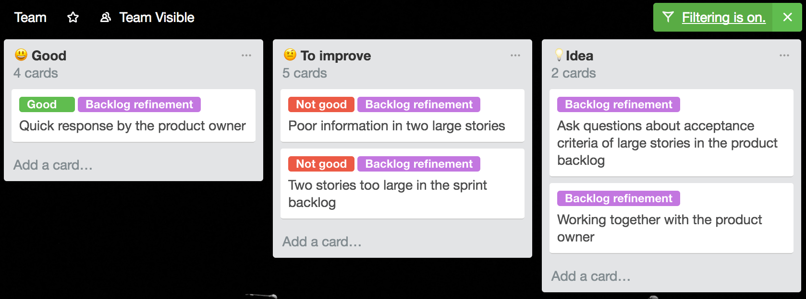The height and width of the screenshot is (299, 806).
Task: Click the Team Visible visibility icon
Action: pos(105,18)
